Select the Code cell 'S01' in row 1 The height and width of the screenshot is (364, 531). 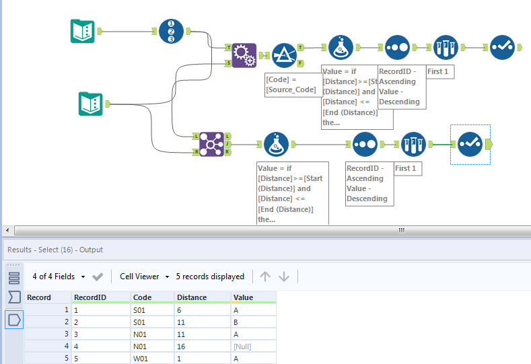pos(152,310)
